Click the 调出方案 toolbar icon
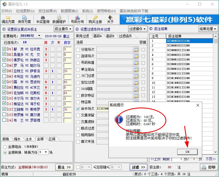The image size is (219, 177). [x=8, y=19]
